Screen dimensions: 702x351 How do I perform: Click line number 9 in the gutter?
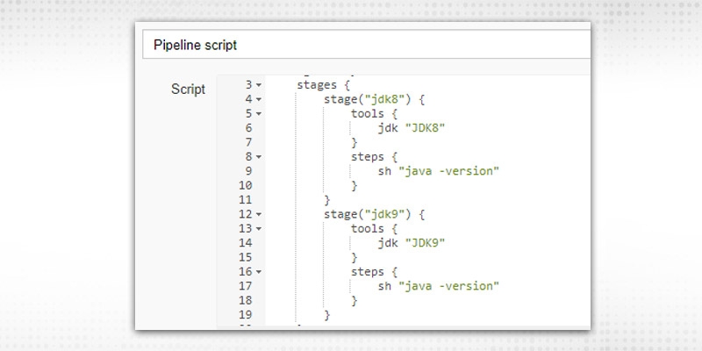pyautogui.click(x=248, y=171)
